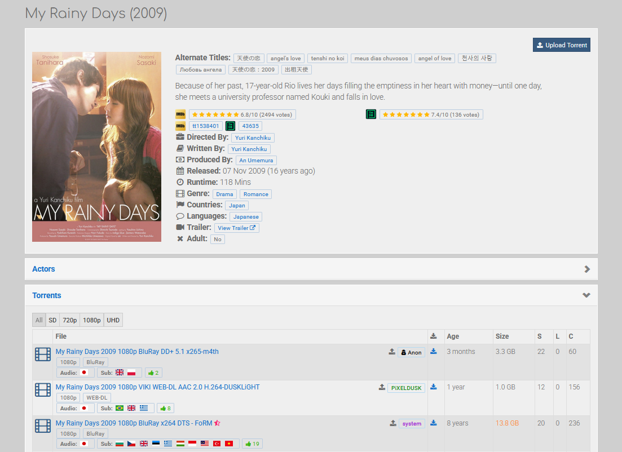622x452 pixels.
Task: Download the VIKI WEB-DL DUSKLiGHT torrent
Action: coord(434,387)
